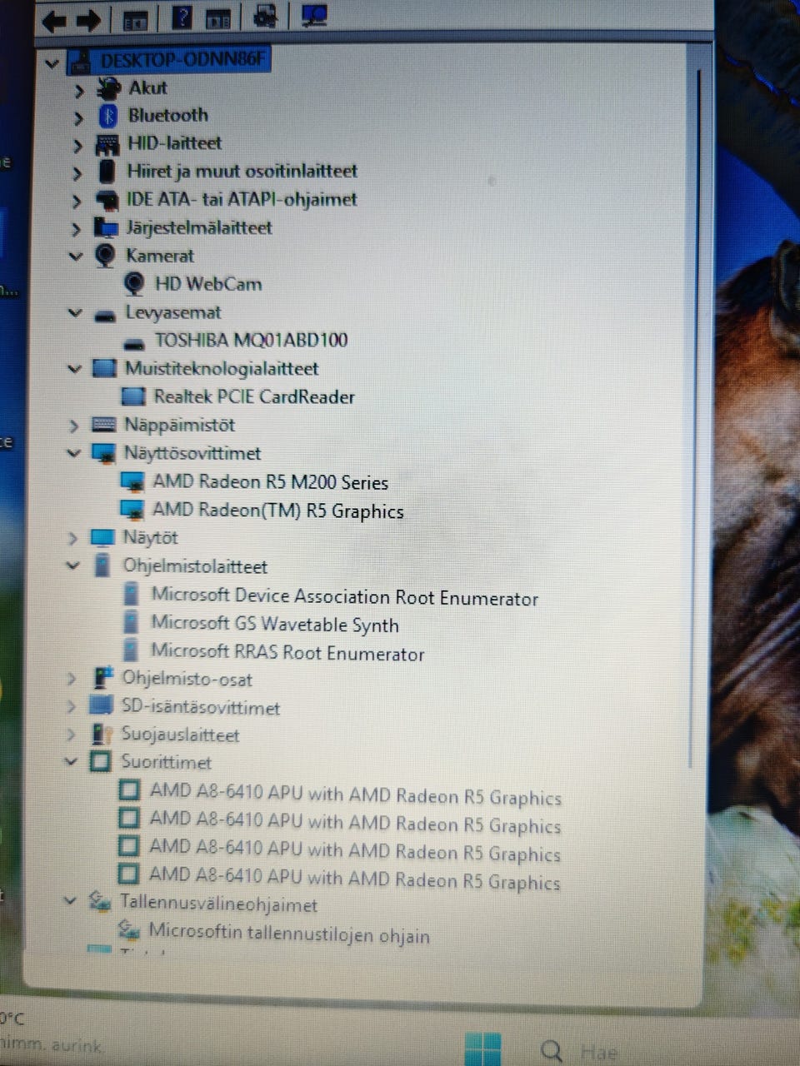This screenshot has width=800, height=1066.
Task: Scan for hardware changes via monitor icon
Action: (x=314, y=15)
